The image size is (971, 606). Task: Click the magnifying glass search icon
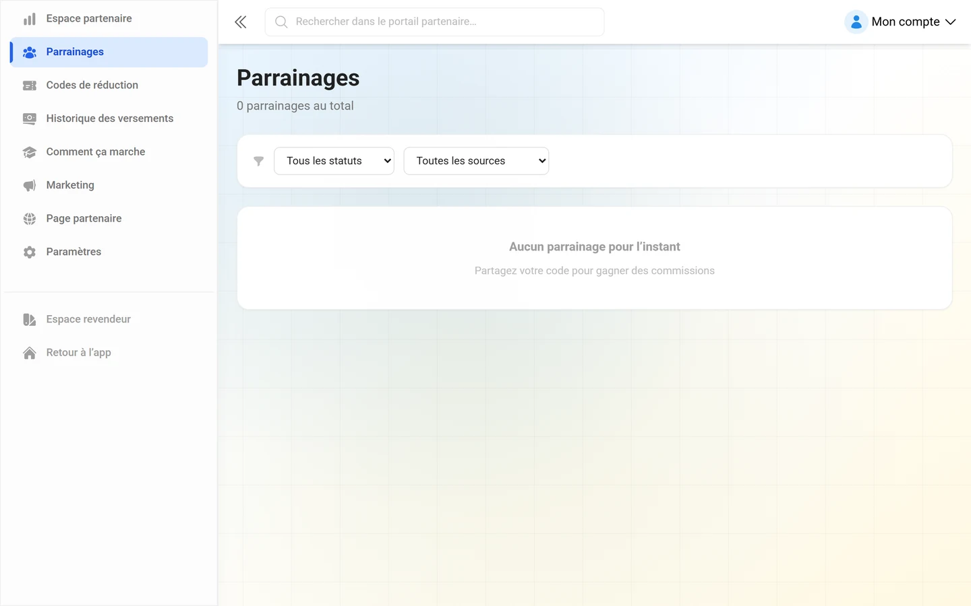point(282,22)
